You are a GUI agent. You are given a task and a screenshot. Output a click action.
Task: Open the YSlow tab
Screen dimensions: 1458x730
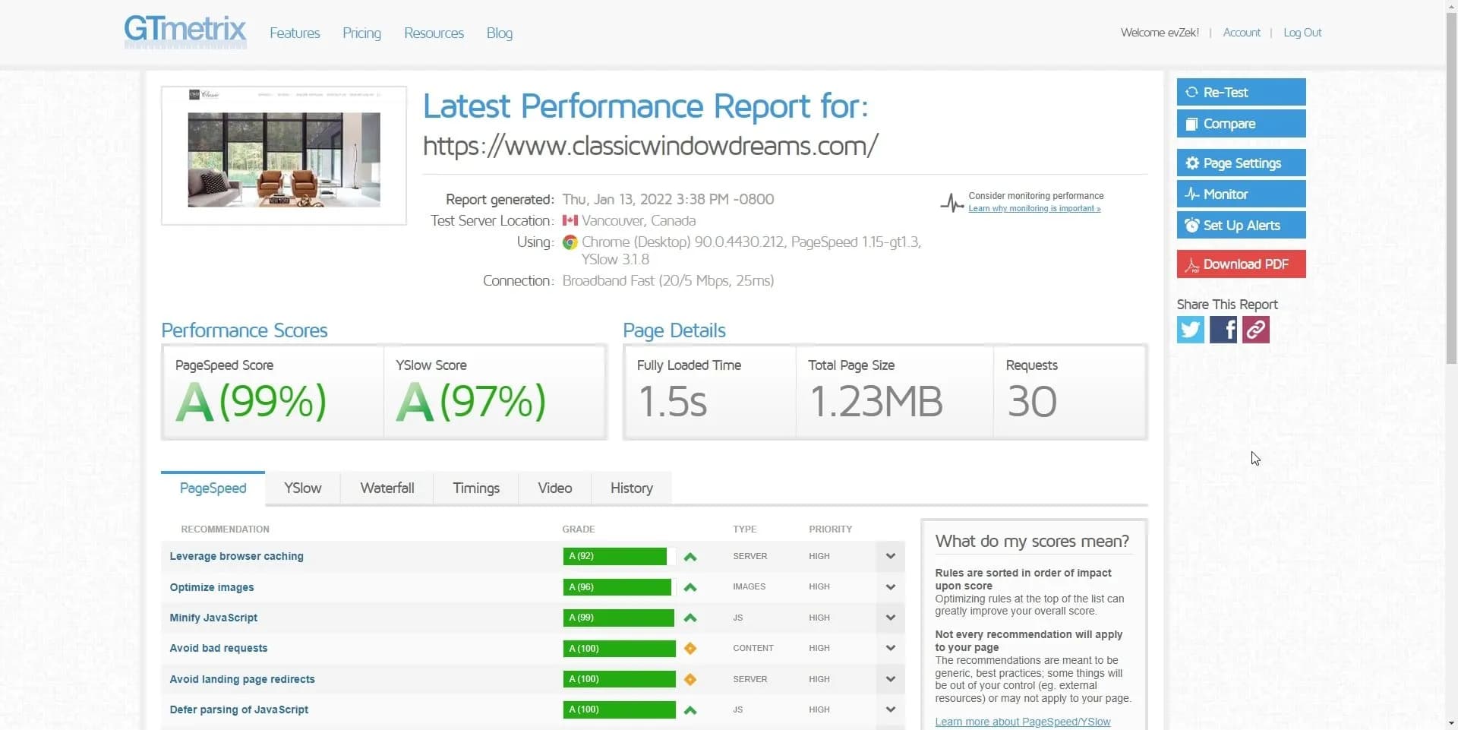point(302,488)
